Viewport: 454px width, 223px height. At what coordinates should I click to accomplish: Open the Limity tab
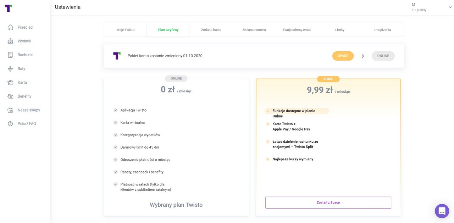coord(340,30)
